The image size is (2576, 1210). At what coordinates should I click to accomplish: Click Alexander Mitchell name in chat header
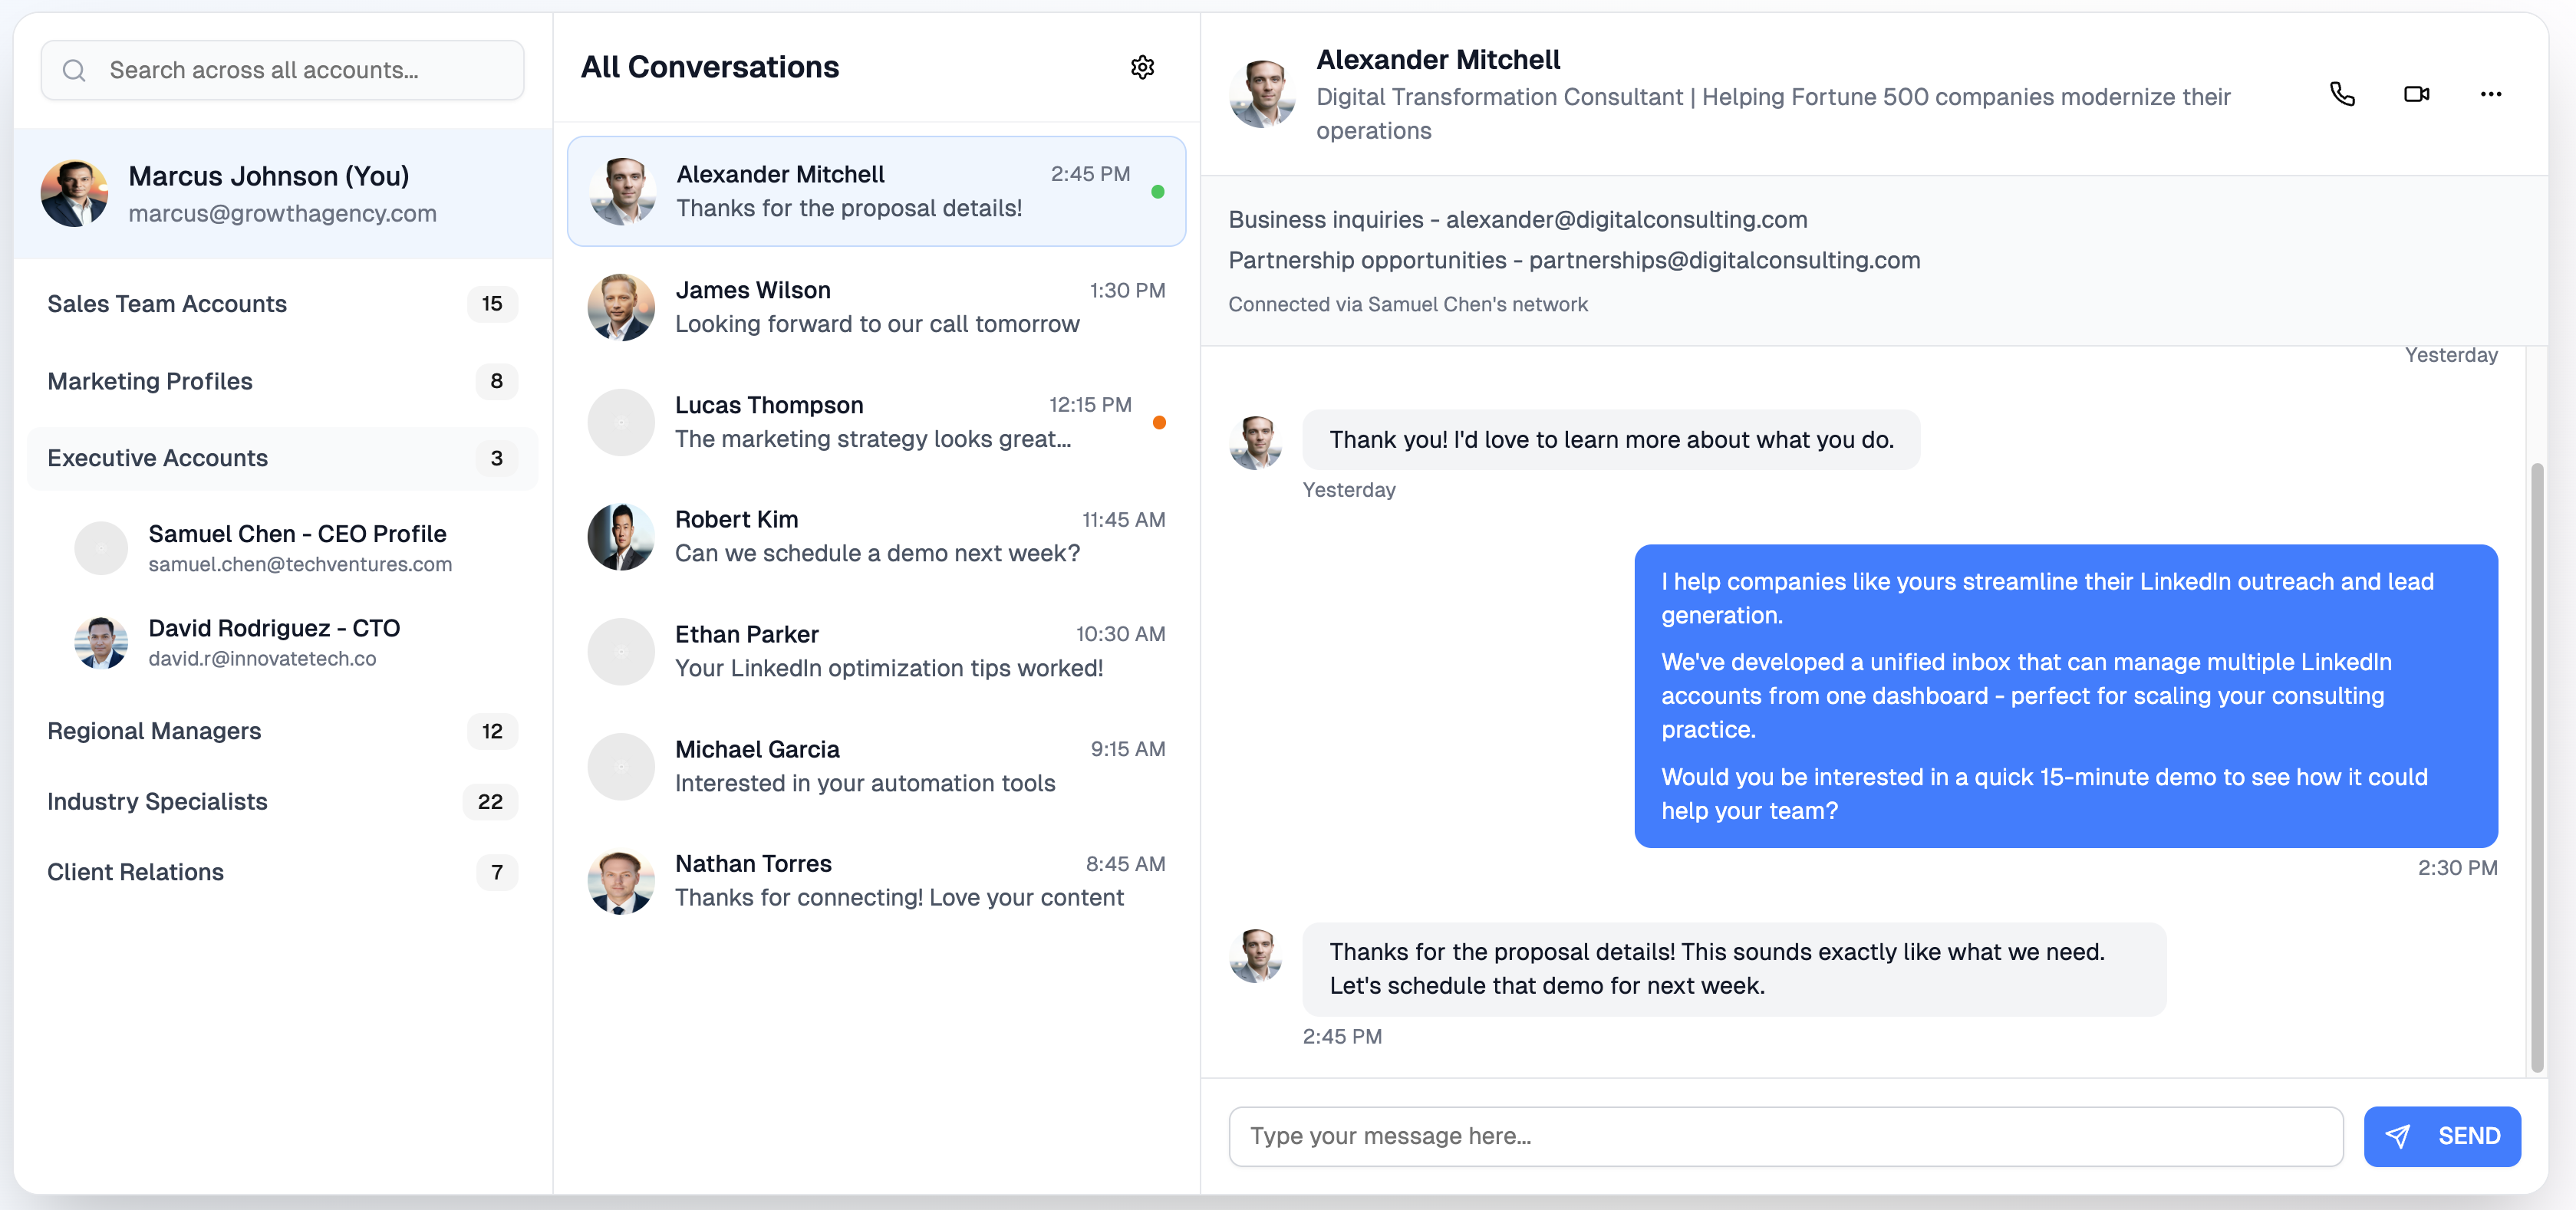(1437, 60)
